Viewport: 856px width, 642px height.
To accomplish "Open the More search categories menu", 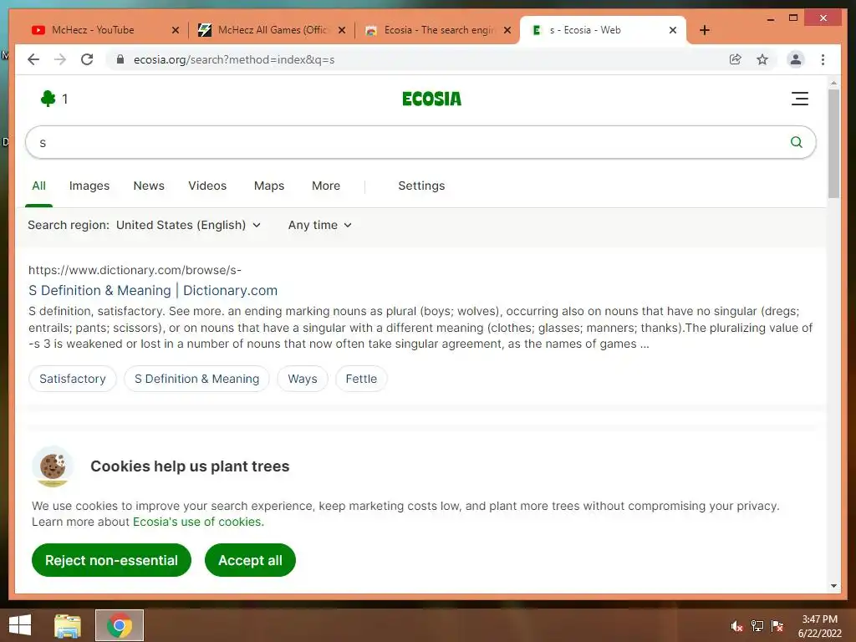I will pos(326,186).
